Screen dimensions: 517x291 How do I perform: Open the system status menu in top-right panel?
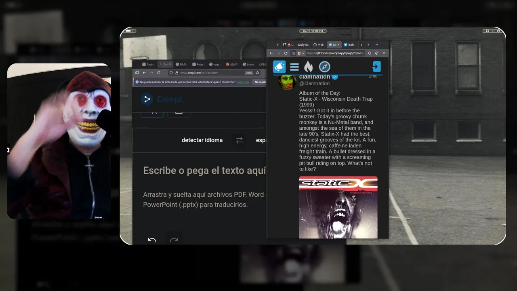pyautogui.click(x=492, y=31)
